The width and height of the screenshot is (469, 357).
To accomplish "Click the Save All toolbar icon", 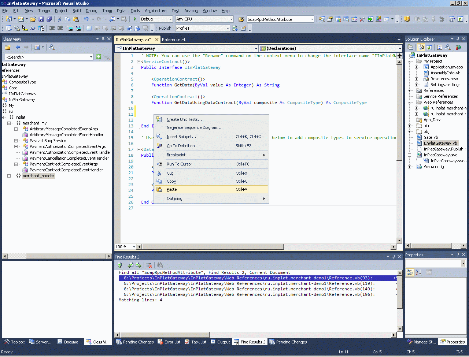I will pyautogui.click(x=48, y=19).
